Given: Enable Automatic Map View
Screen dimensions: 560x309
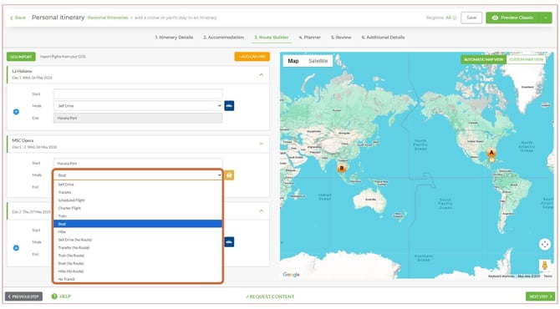Looking at the screenshot, I should [483, 59].
